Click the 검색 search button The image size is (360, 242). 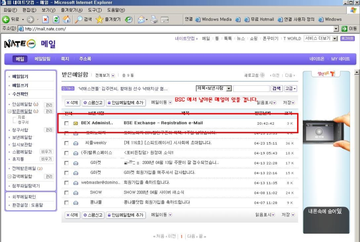[x=276, y=88]
